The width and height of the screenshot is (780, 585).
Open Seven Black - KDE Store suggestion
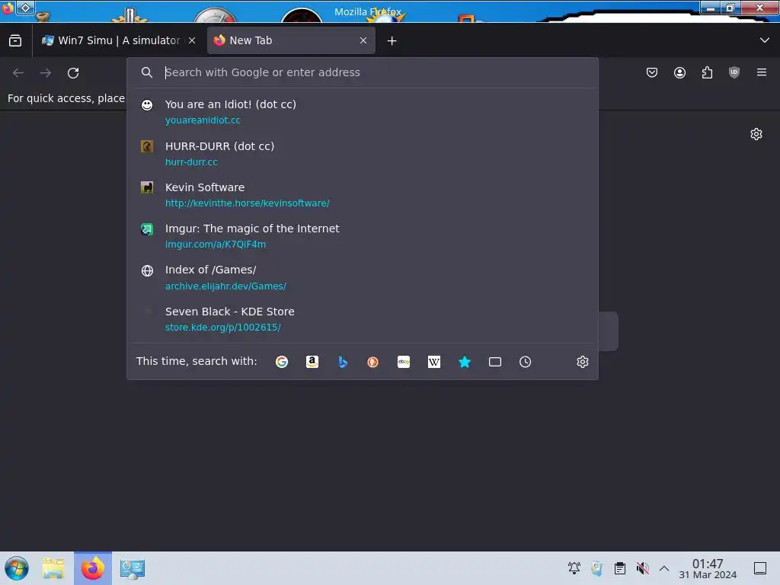362,319
